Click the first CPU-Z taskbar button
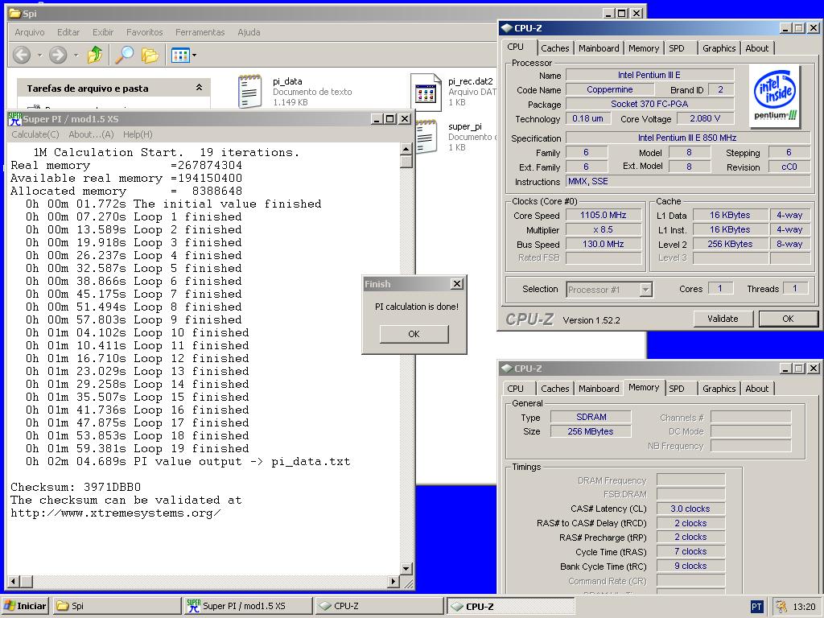The width and height of the screenshot is (824, 618). 380,606
